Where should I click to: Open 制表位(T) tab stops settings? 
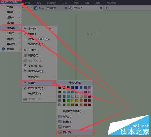39,55
